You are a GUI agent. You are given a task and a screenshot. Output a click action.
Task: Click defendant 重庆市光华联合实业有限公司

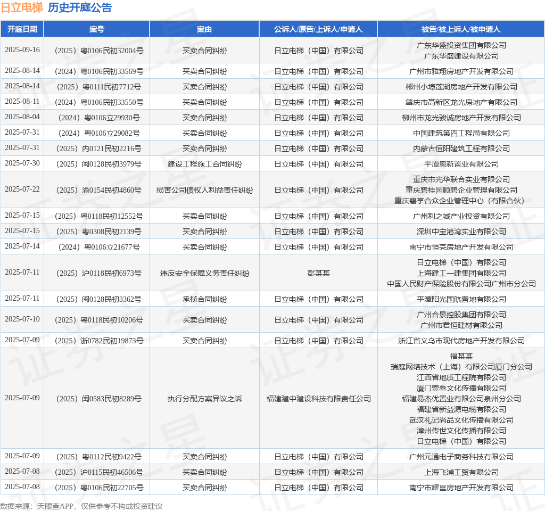pos(461,179)
